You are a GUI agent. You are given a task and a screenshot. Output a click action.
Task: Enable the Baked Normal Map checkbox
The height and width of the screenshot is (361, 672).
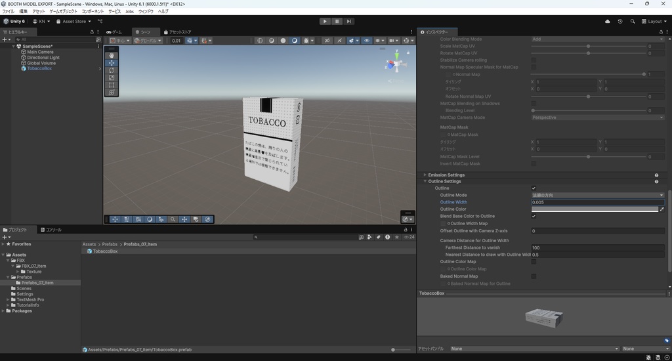534,276
